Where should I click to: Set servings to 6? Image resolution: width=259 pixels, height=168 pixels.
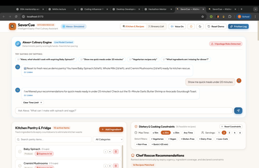(x=240, y=133)
